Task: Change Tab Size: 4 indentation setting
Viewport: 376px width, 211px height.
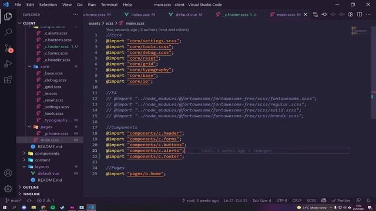Action: 261,200
